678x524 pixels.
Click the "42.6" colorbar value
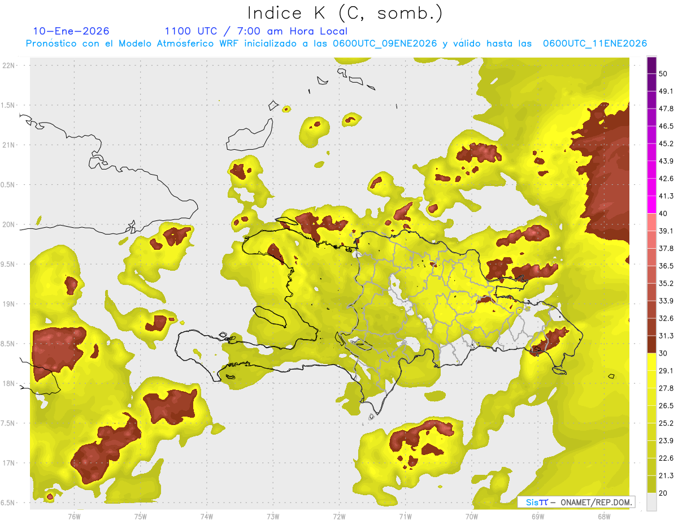tap(666, 179)
